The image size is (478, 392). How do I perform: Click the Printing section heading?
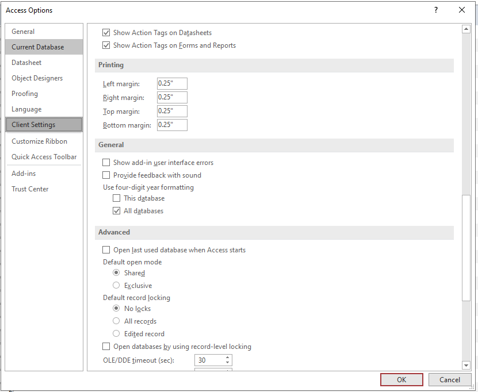(x=111, y=65)
